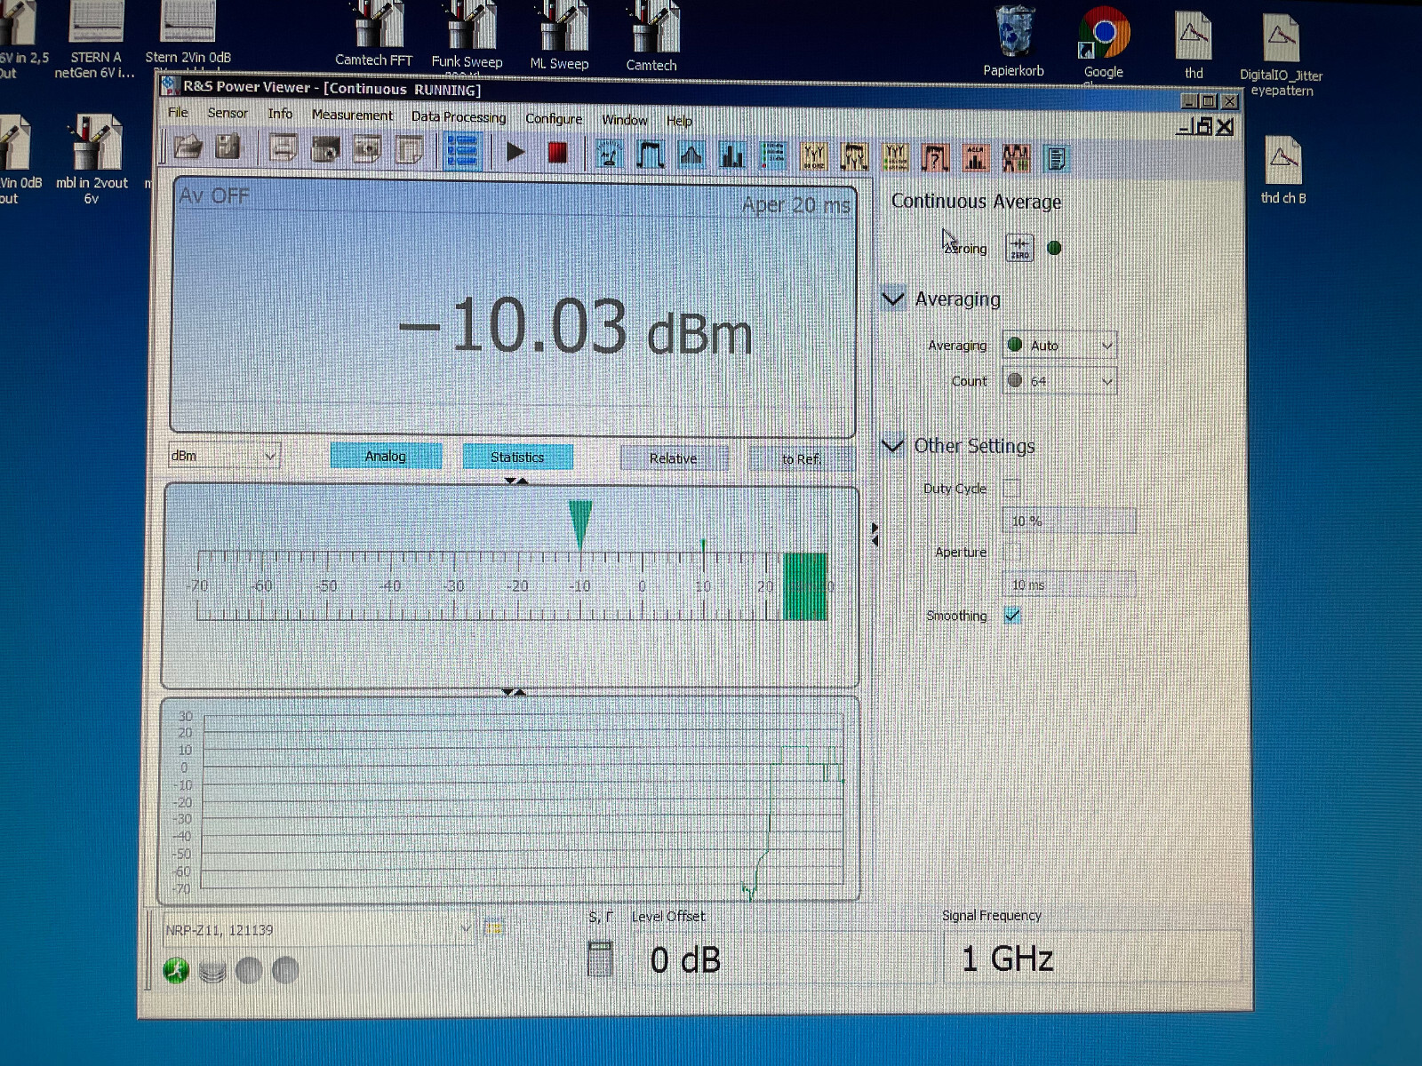The width and height of the screenshot is (1422, 1066).
Task: Select the blue list-with-markers measurement icon
Action: coord(773,157)
